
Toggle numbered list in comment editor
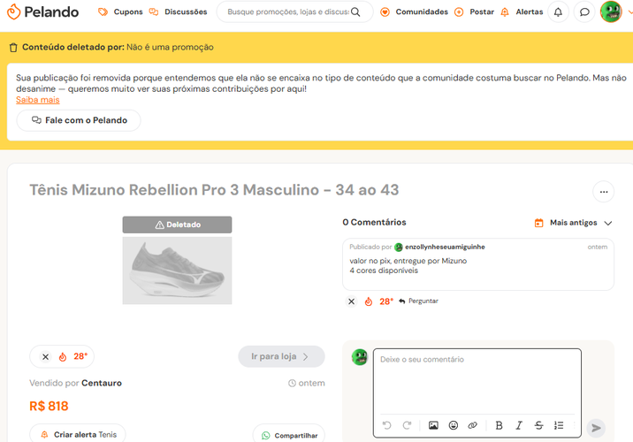coord(559,425)
